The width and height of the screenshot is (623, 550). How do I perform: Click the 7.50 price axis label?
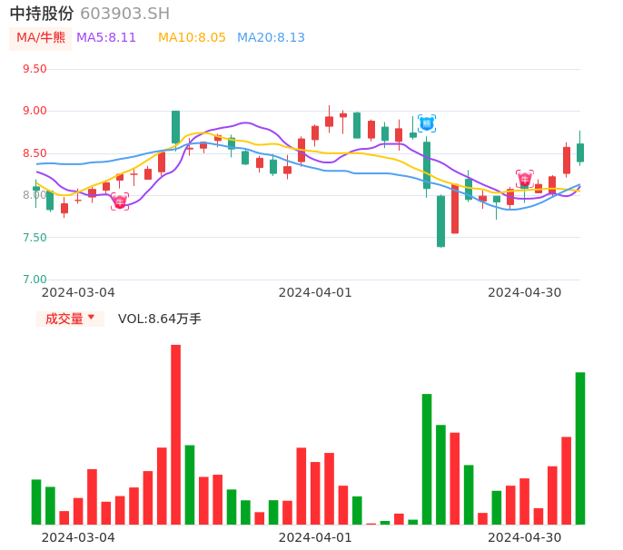click(x=35, y=238)
